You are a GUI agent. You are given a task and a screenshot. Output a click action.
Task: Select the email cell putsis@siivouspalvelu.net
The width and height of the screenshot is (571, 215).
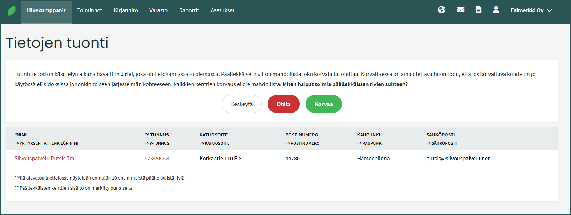pos(458,159)
